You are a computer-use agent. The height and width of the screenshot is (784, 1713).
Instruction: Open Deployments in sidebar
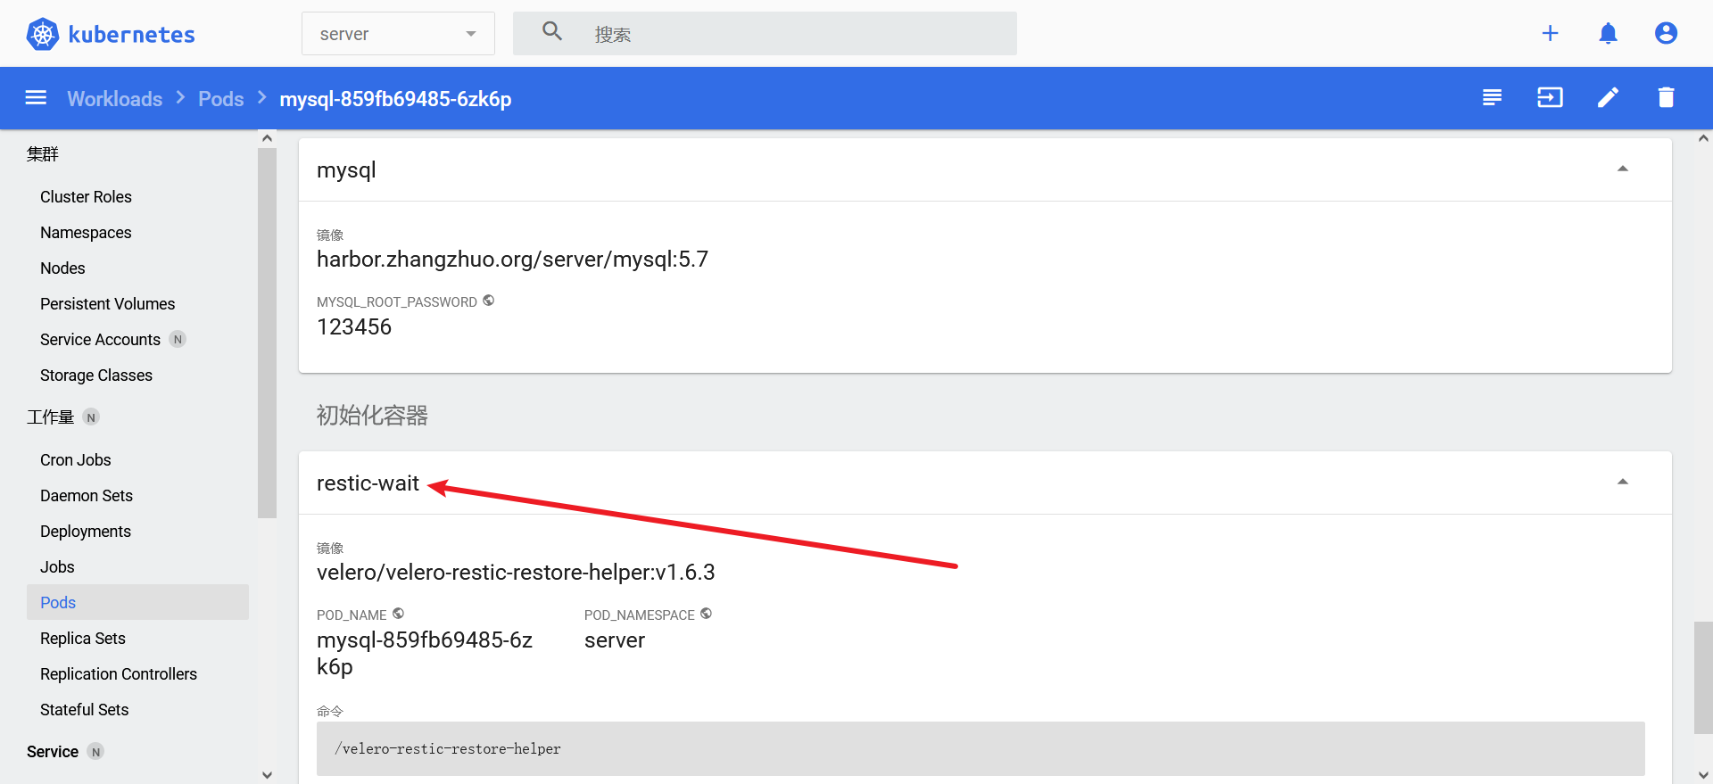(x=86, y=531)
